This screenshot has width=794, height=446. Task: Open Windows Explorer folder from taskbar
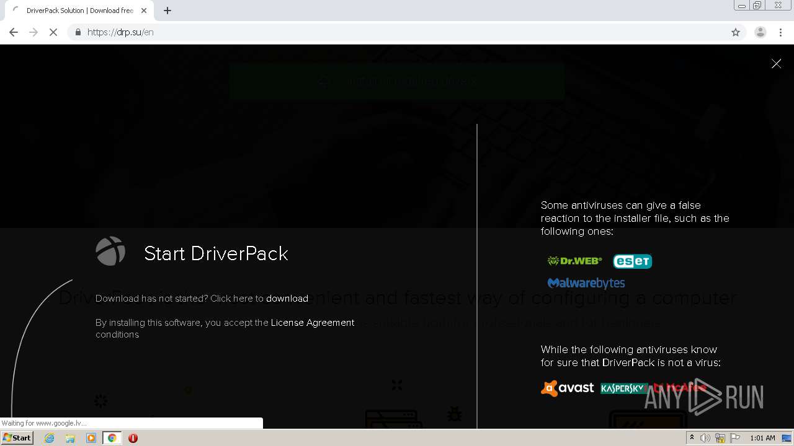[x=70, y=438]
